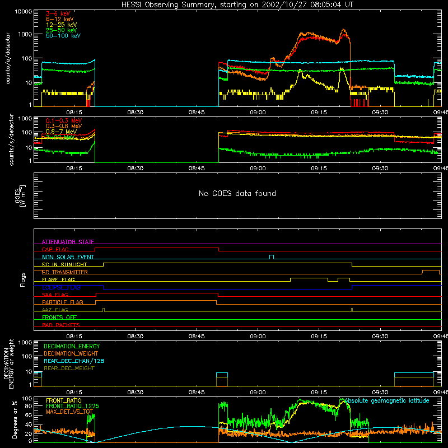The image size is (448, 448).
Task: Select the FLARE_FLAG label
Action: [x=58, y=279]
